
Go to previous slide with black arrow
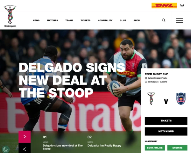[x=25, y=148]
